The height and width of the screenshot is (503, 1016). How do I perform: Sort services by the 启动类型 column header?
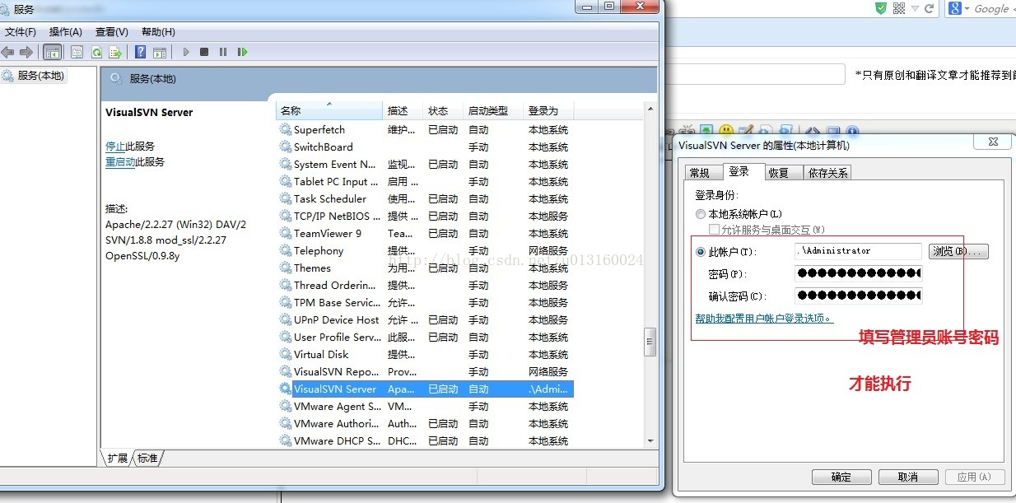pyautogui.click(x=493, y=110)
